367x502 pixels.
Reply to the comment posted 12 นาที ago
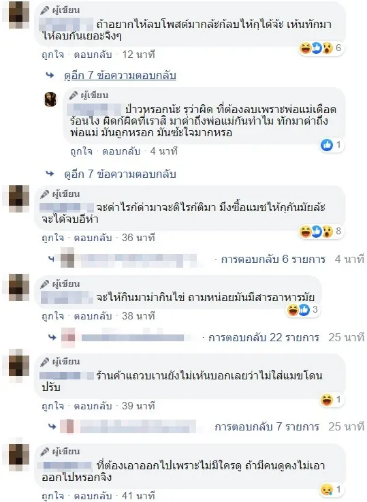pos(93,54)
